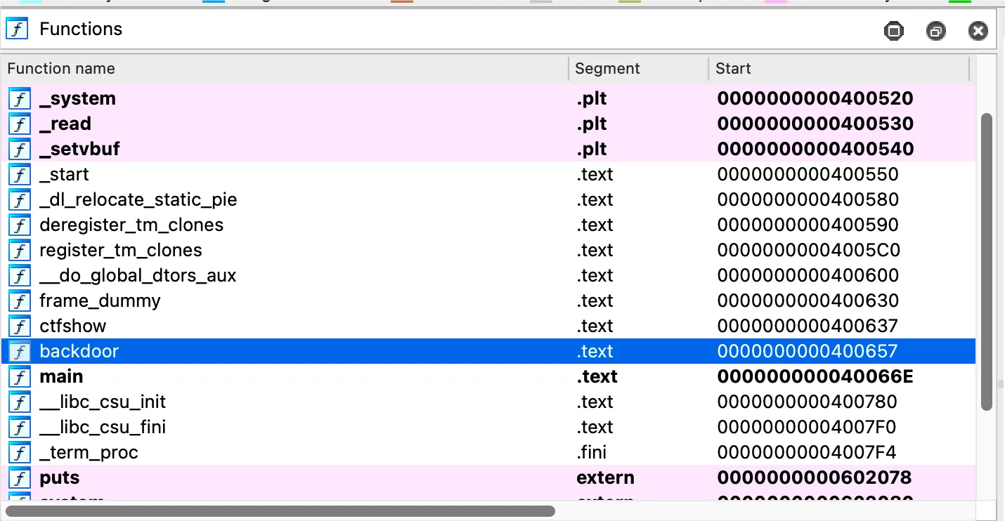
Task: Sort by Start column header
Action: pos(839,69)
